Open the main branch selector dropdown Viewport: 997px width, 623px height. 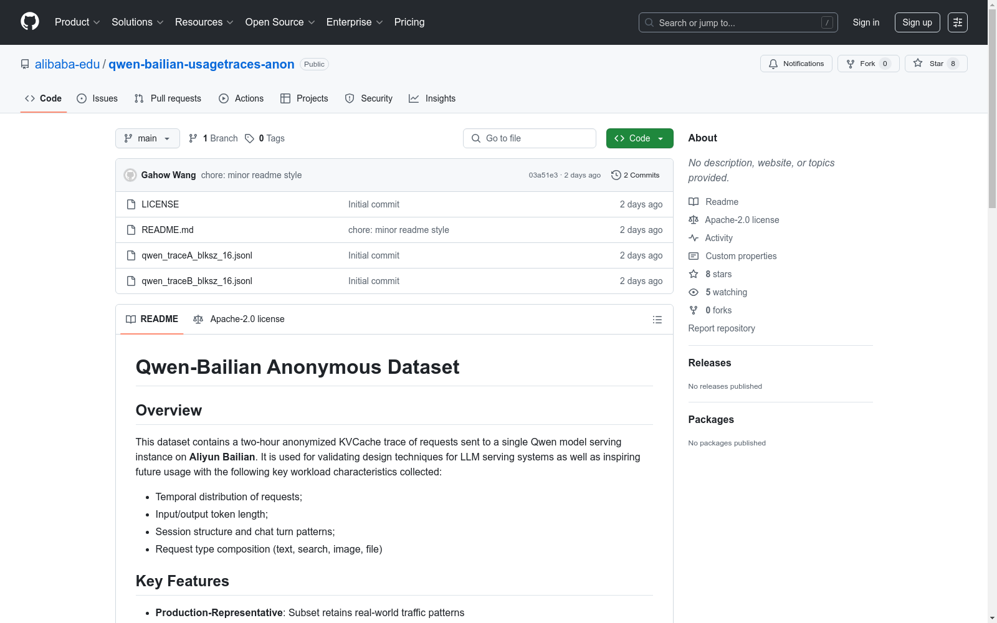point(148,138)
